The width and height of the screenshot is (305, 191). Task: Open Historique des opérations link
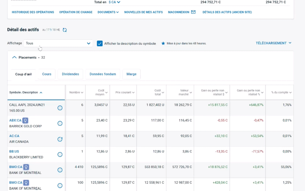[x=33, y=12]
